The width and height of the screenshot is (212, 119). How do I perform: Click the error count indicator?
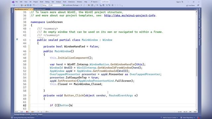[27, 112]
